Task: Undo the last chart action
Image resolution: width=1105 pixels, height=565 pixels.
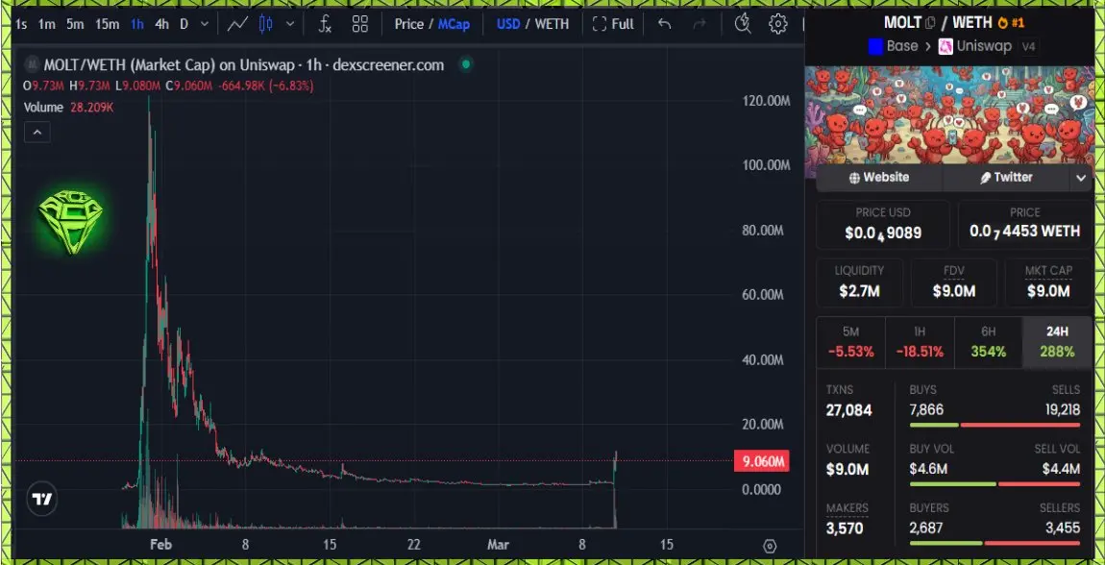Action: 664,24
